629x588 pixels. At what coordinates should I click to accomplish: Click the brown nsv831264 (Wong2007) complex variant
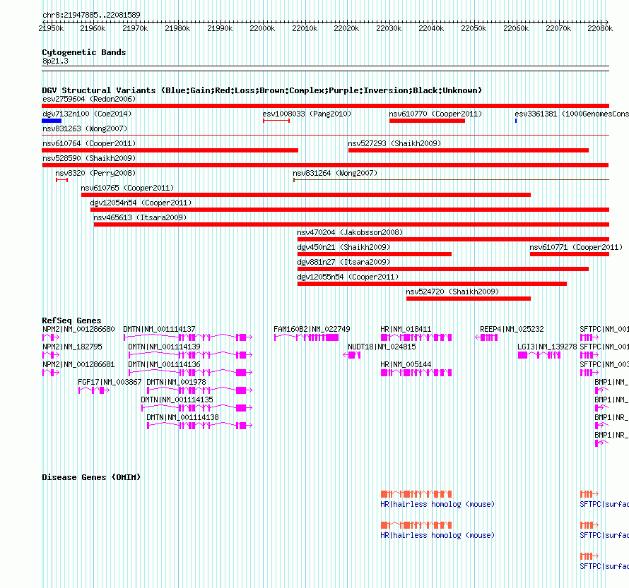point(452,180)
